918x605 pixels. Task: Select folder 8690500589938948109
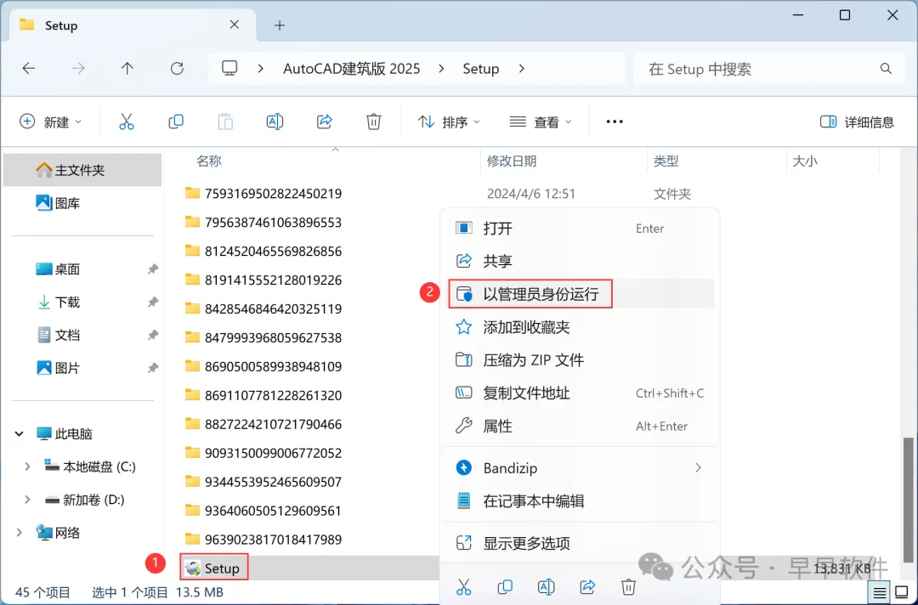[x=263, y=366]
